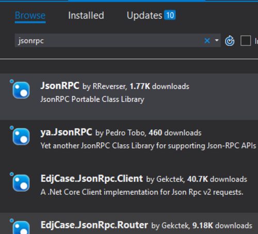The height and width of the screenshot is (234, 258).
Task: Clear the search text with X
Action: point(207,41)
